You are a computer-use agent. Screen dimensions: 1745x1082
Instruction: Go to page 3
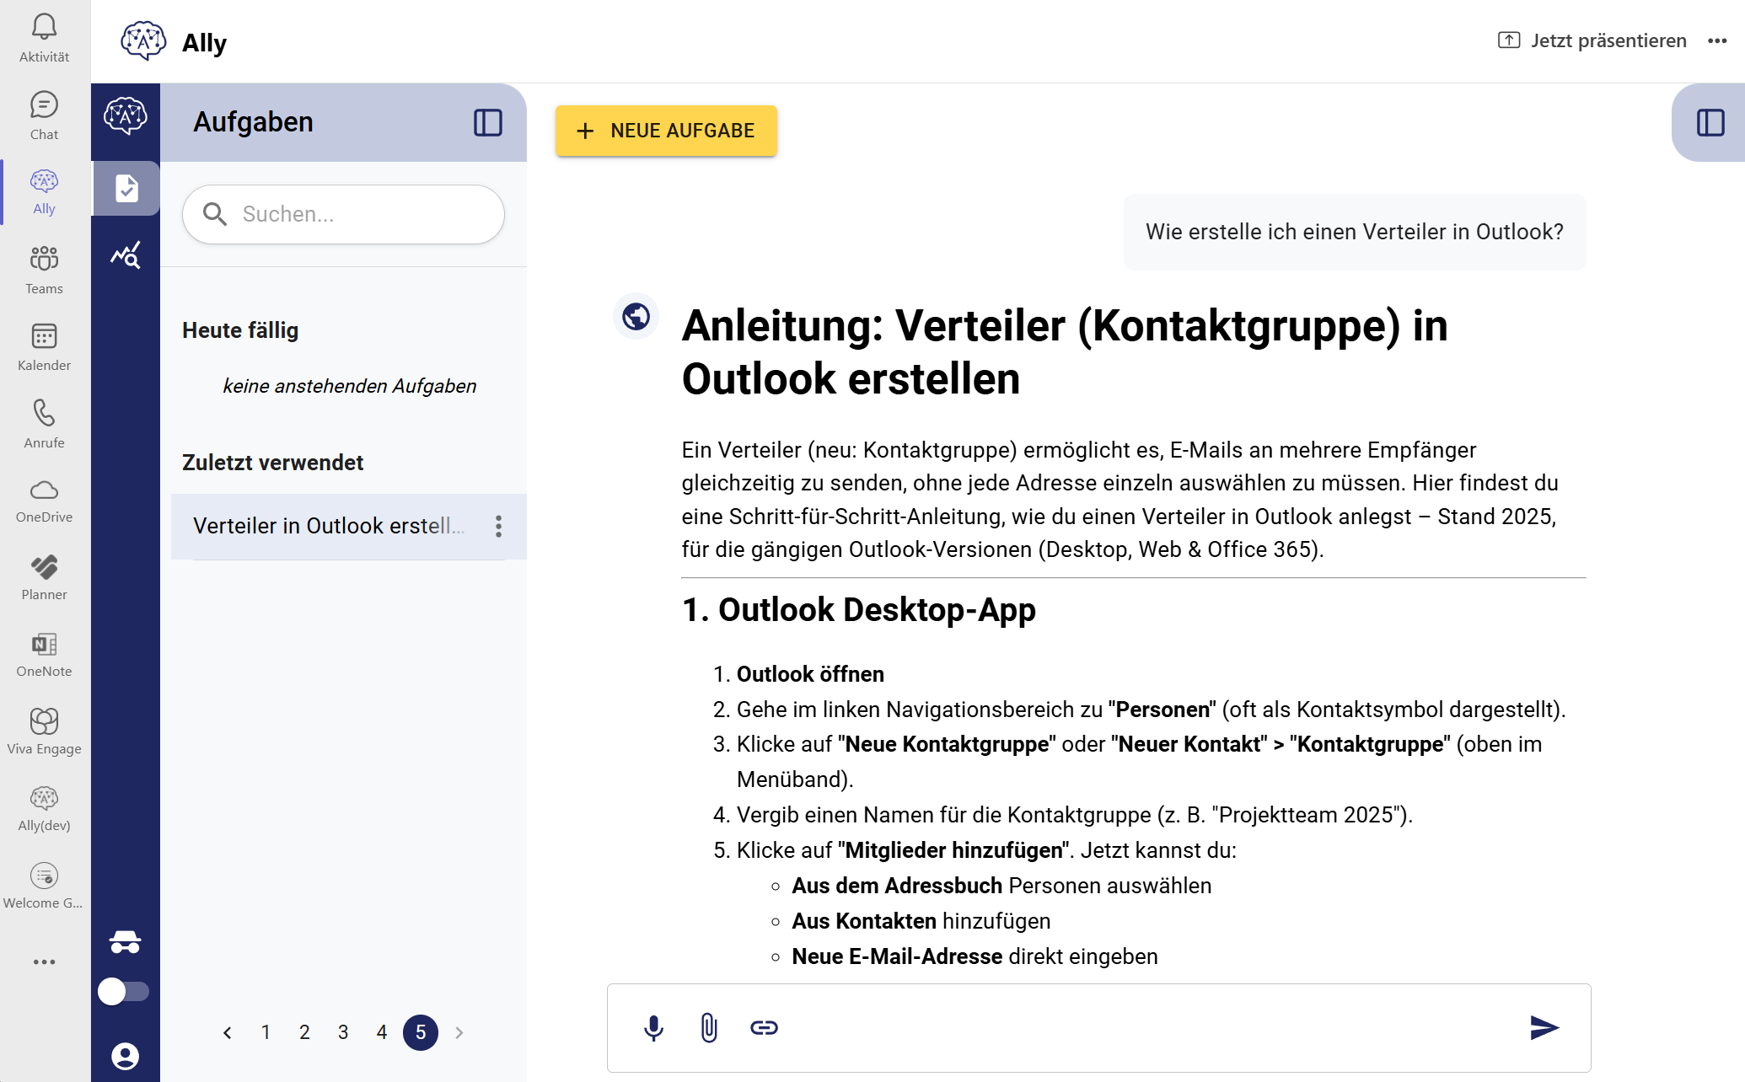coord(343,1032)
